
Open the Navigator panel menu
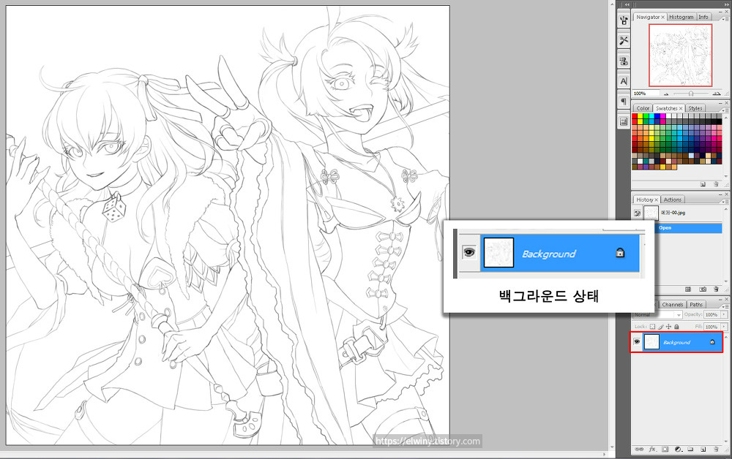coord(725,18)
